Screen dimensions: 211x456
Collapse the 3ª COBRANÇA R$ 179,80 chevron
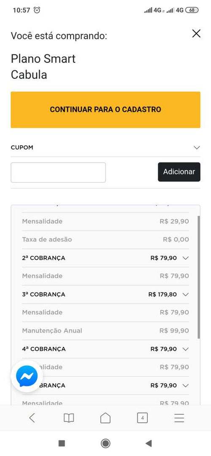(x=186, y=294)
